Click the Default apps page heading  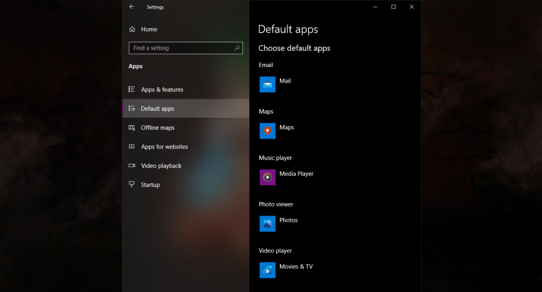[x=288, y=30]
